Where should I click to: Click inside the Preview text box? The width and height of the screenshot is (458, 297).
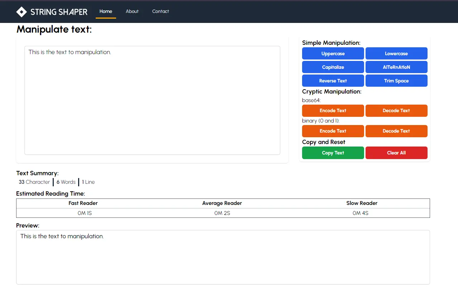point(223,257)
